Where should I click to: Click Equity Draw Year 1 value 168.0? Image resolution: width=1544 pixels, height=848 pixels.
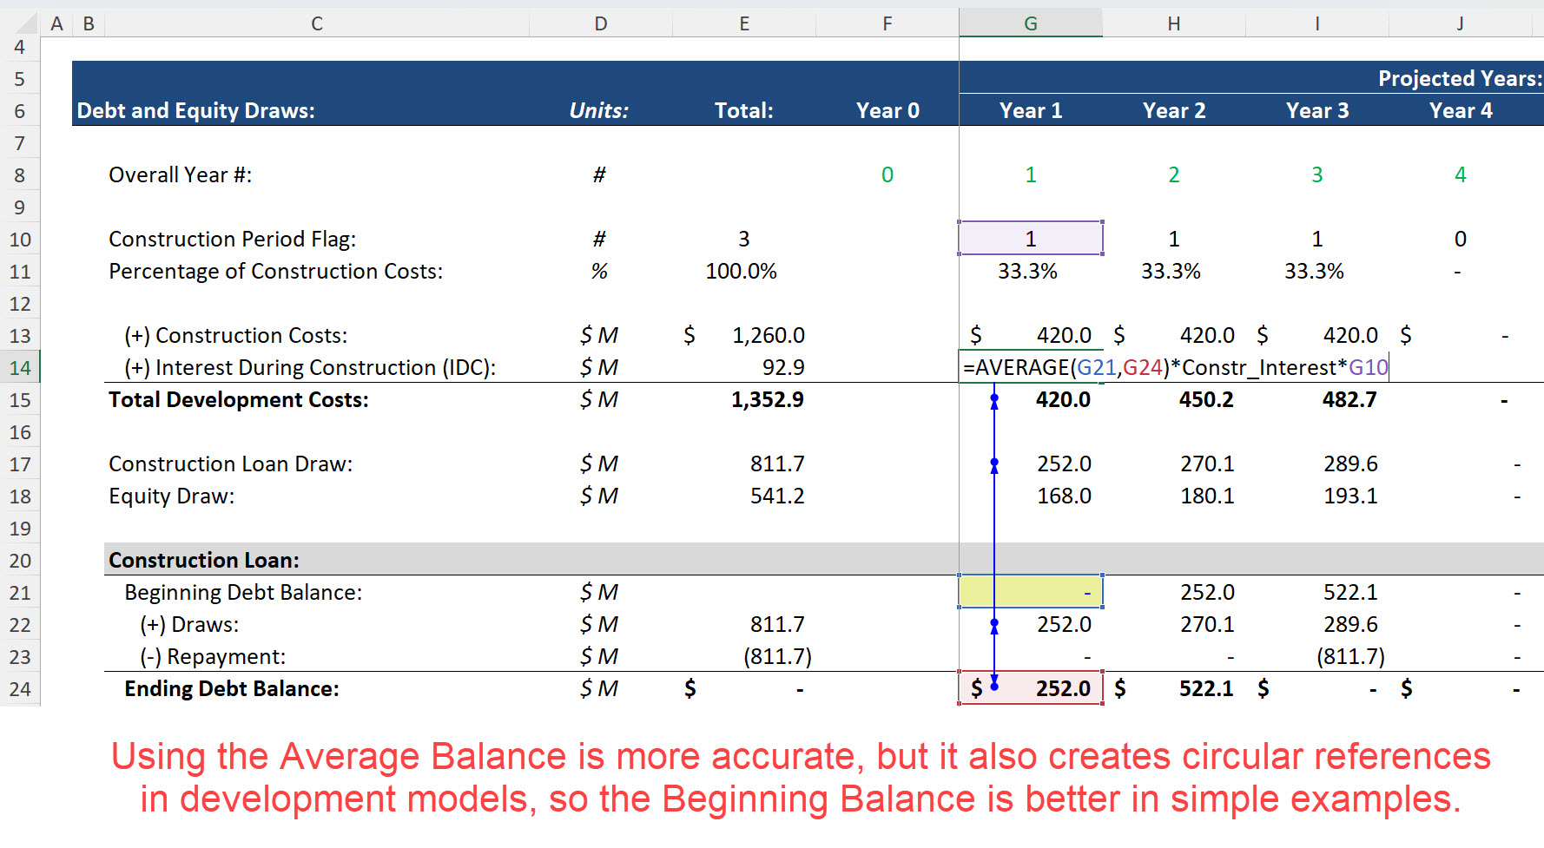1064,496
